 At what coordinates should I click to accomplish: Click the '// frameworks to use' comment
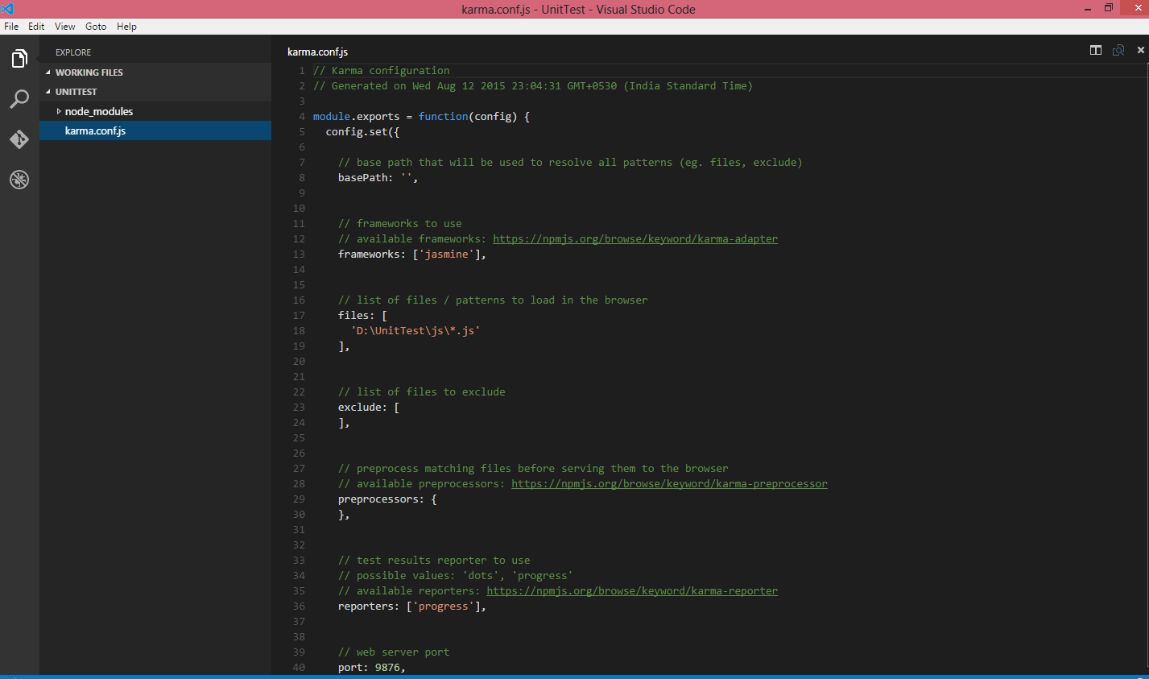point(400,224)
